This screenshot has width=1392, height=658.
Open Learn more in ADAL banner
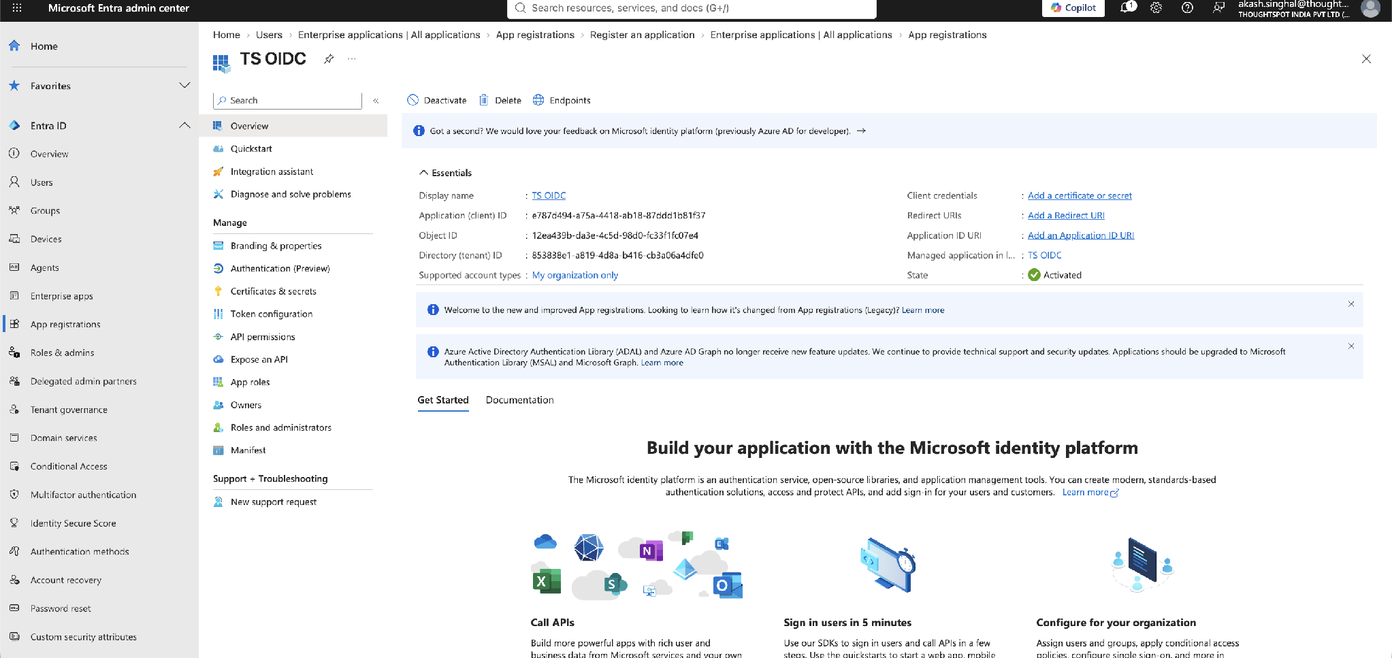coord(662,363)
